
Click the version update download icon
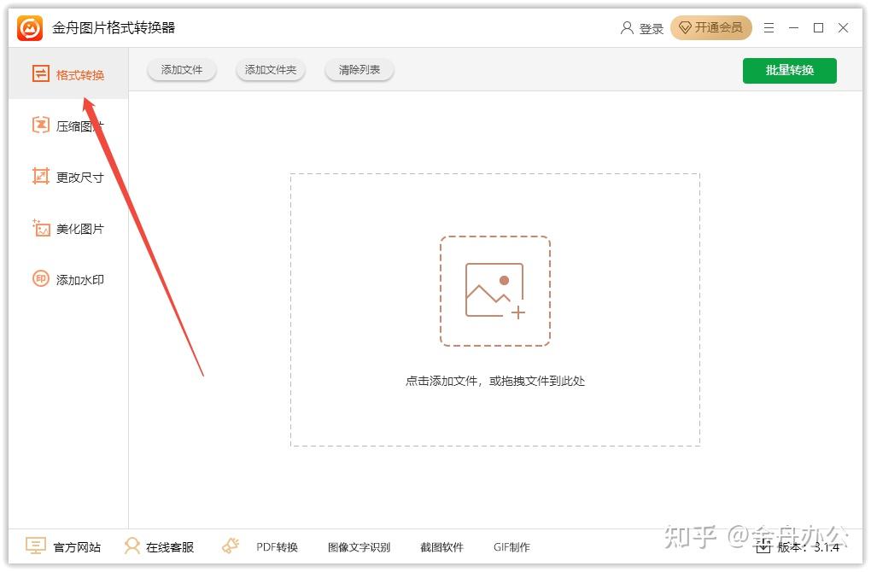tap(763, 546)
